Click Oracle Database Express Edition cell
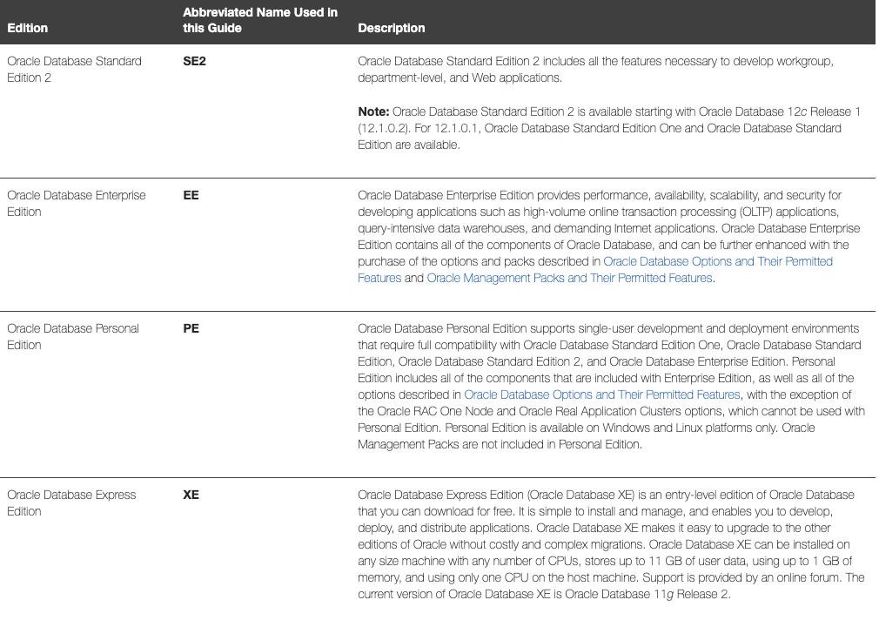 click(x=71, y=503)
